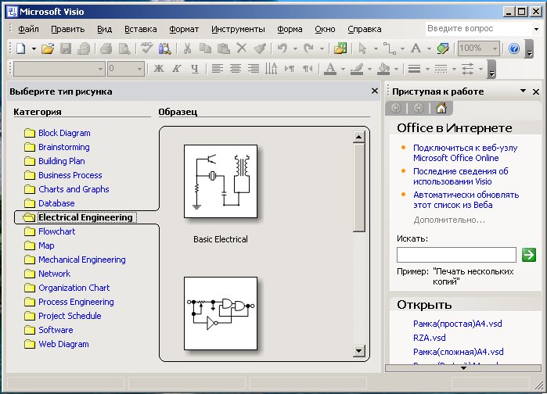Click the Undo arrow
The image size is (547, 394).
282,48
